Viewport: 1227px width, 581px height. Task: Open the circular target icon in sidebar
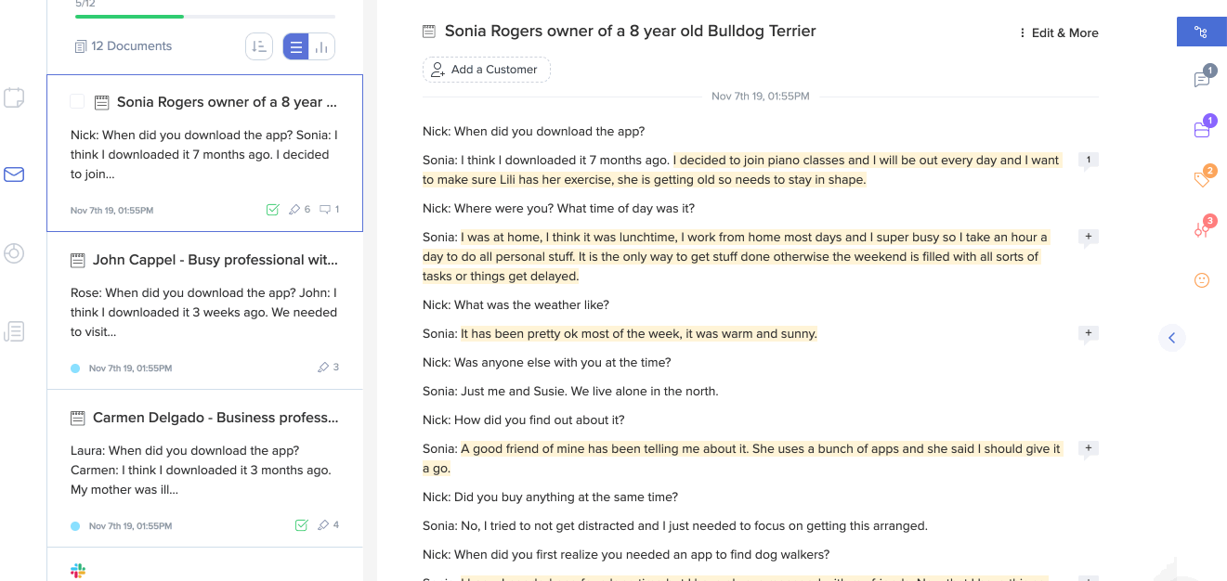pyautogui.click(x=14, y=252)
